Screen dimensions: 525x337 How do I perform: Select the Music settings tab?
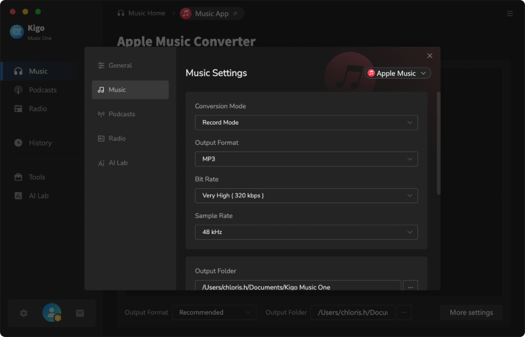pos(130,90)
